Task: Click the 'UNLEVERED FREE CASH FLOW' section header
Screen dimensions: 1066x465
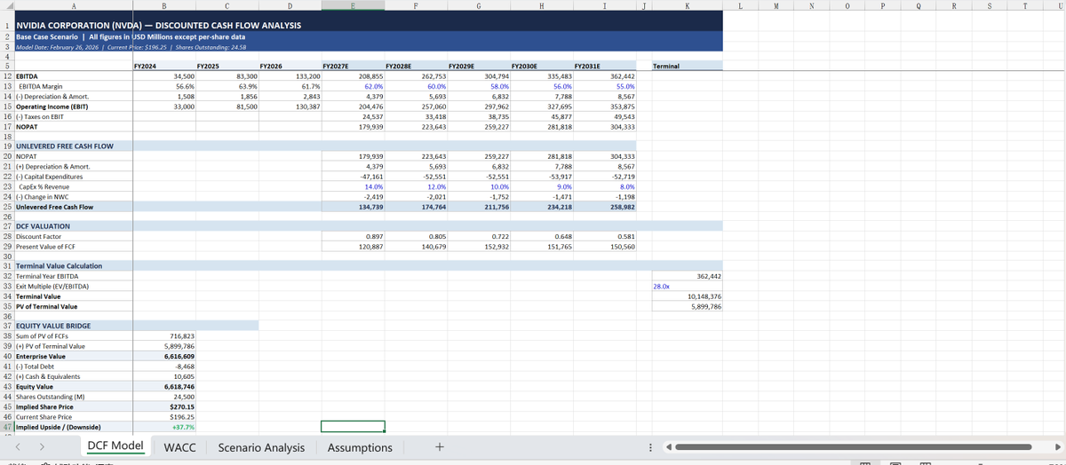Action: (x=65, y=146)
